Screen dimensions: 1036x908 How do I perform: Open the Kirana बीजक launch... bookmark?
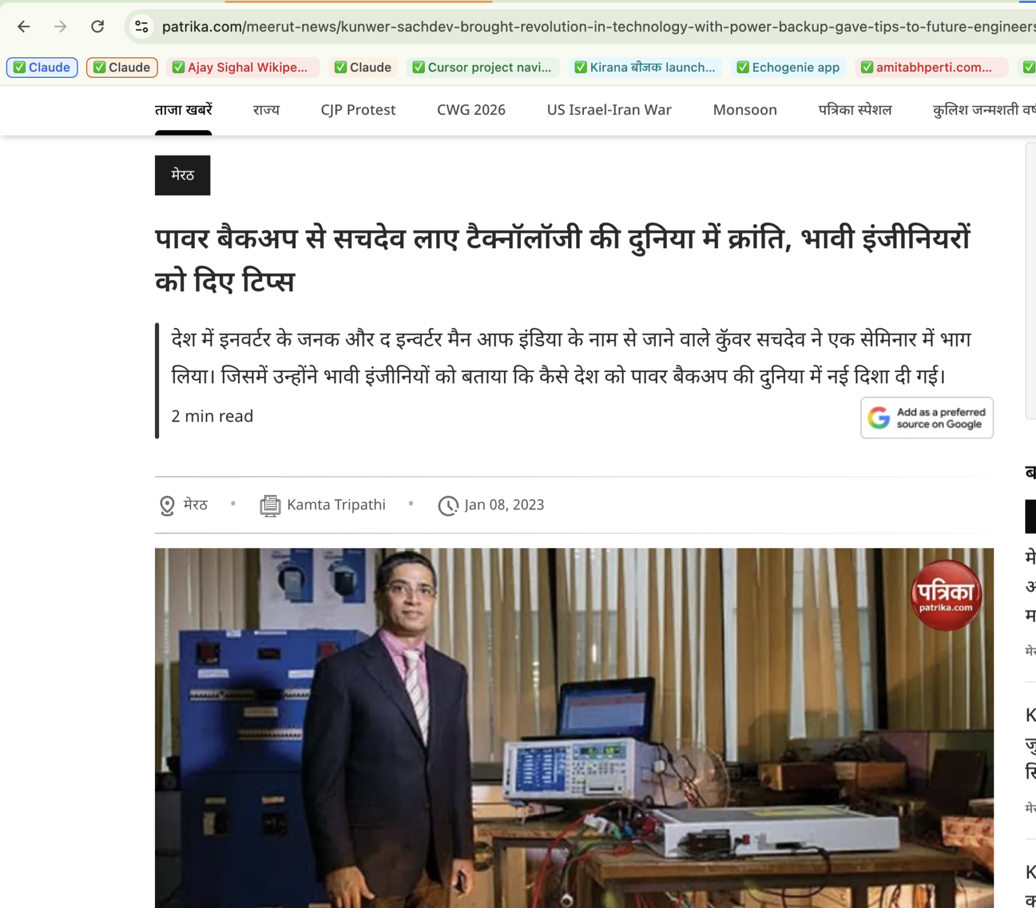click(x=646, y=67)
